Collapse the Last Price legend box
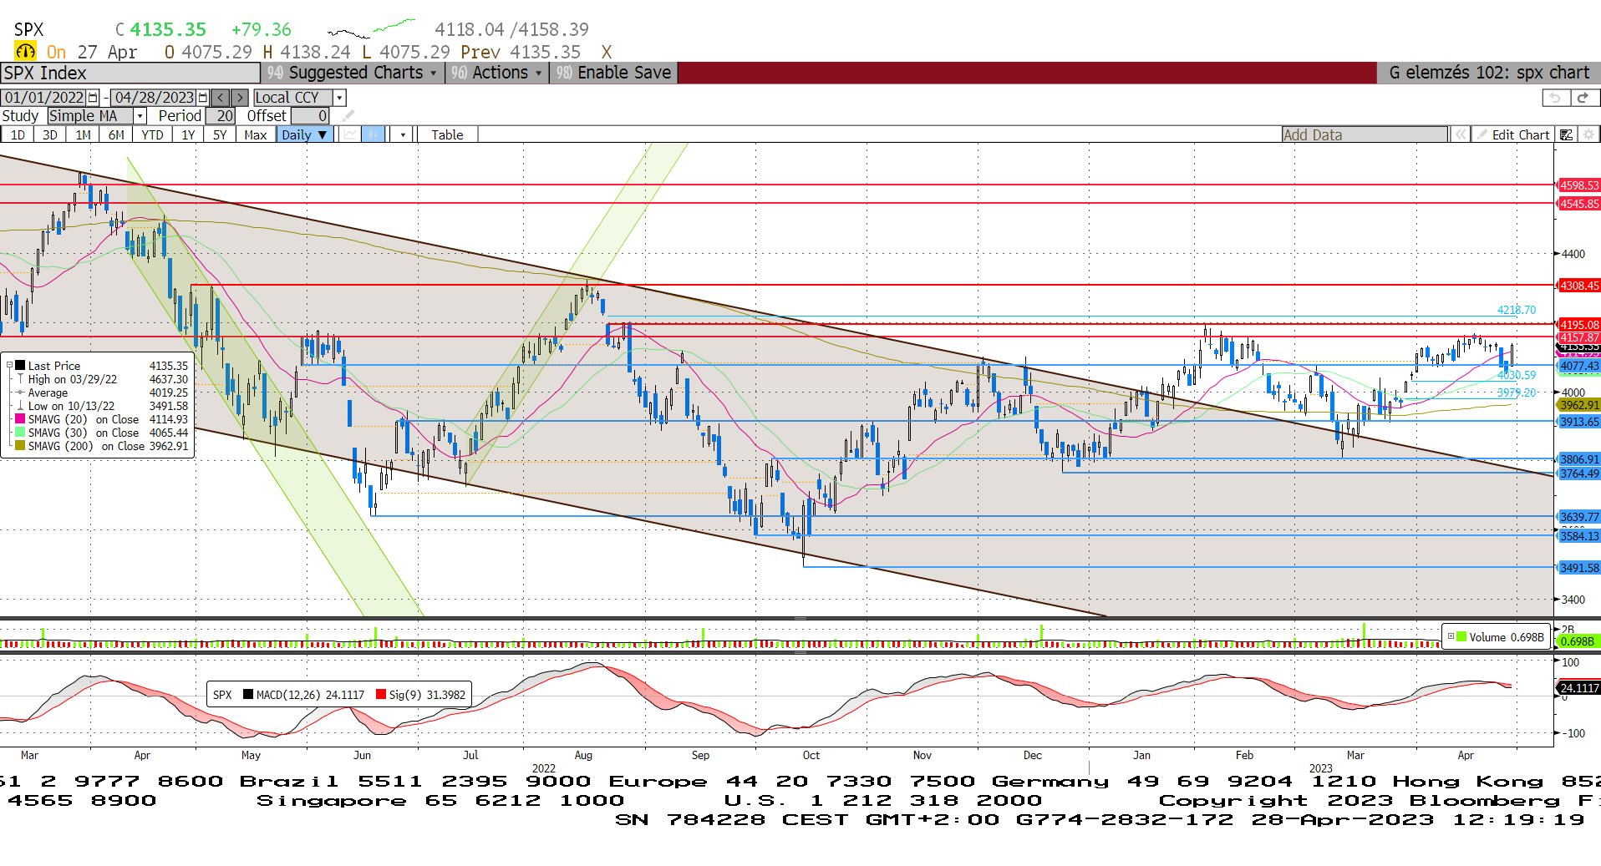Image resolution: width=1601 pixels, height=866 pixels. [9, 366]
